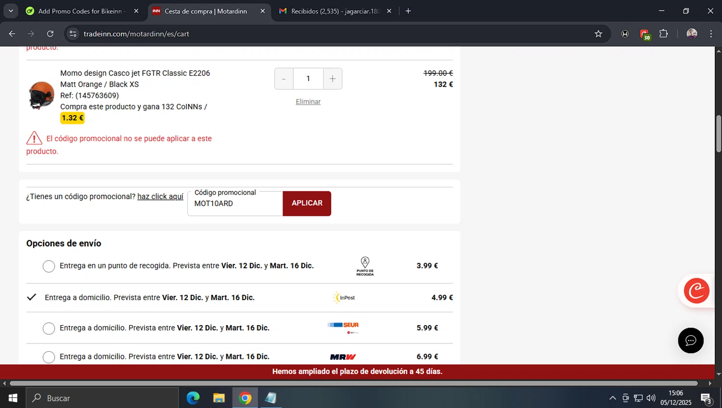The width and height of the screenshot is (722, 408).
Task: Click the discounted price 132 €
Action: [443, 84]
